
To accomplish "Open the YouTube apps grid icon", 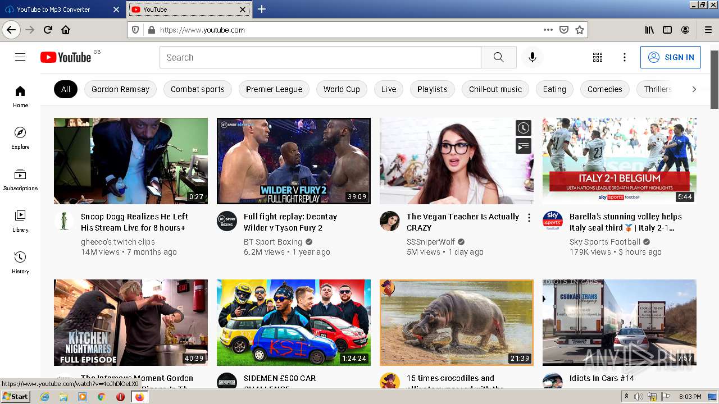I will click(x=598, y=57).
